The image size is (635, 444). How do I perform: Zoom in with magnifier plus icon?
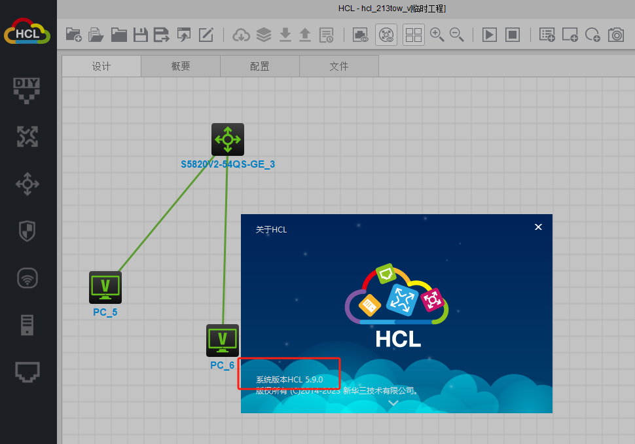[437, 35]
